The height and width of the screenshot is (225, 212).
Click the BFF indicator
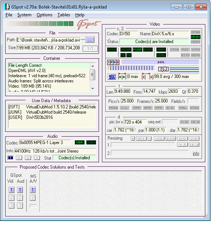pos(148,108)
